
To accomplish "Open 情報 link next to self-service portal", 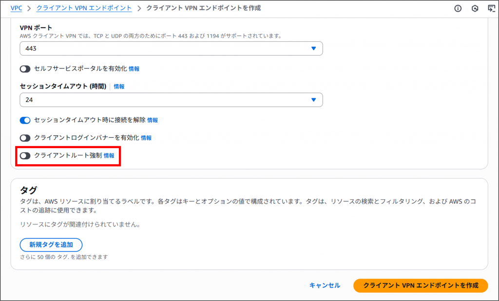I will [134, 69].
